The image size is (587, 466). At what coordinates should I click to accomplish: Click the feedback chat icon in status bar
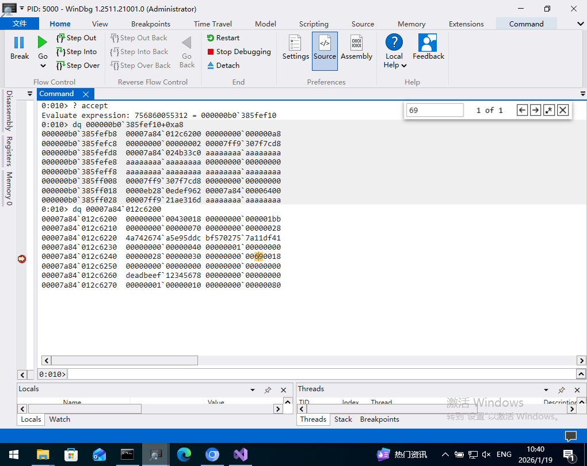(571, 436)
